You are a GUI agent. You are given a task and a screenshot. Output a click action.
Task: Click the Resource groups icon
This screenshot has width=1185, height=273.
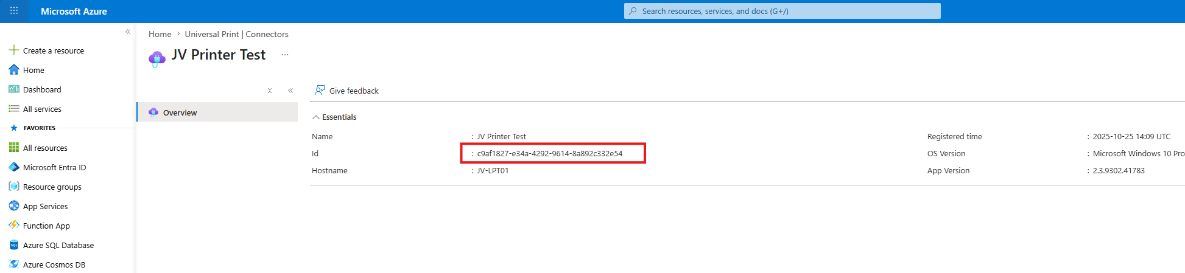click(14, 187)
